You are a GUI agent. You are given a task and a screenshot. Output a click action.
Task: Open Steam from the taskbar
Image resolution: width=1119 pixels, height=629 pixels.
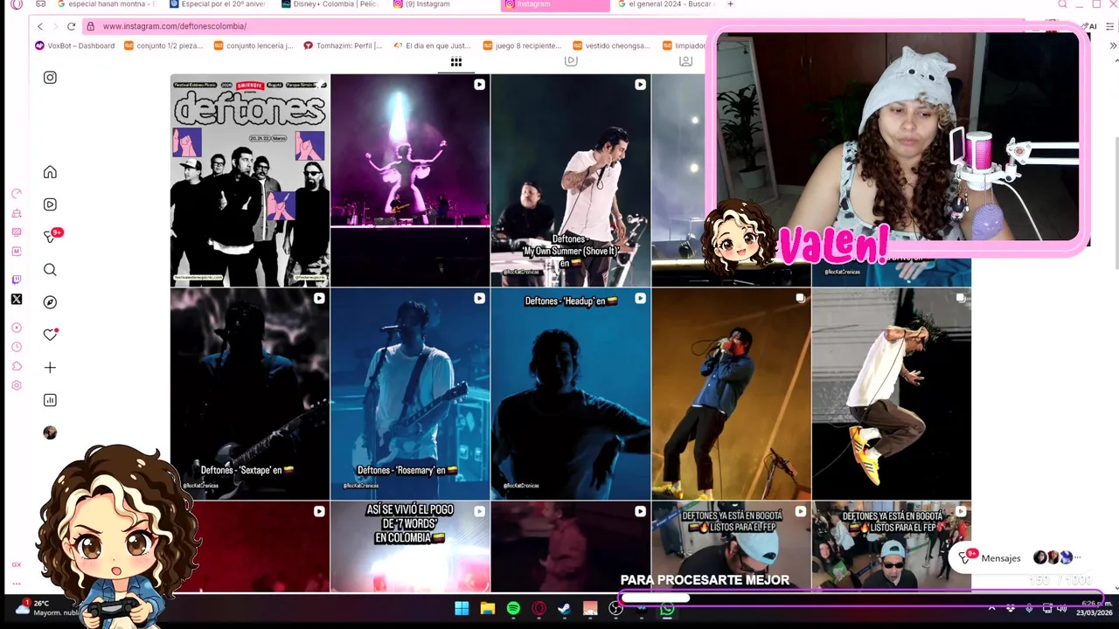pyautogui.click(x=565, y=608)
